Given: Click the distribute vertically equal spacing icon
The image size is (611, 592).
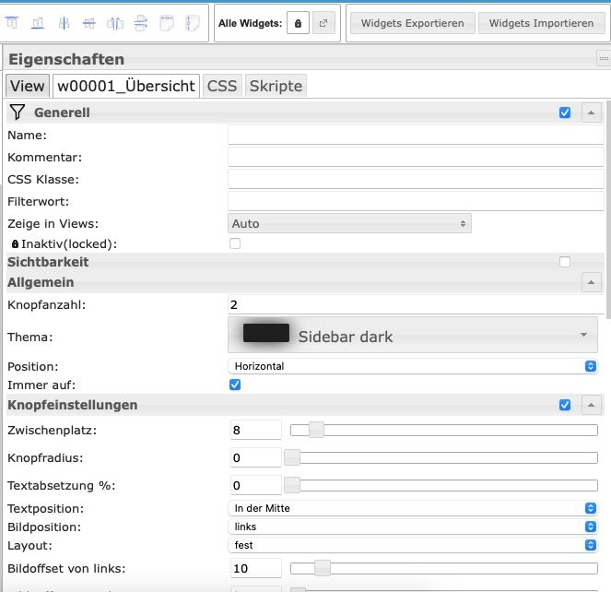Looking at the screenshot, I should point(141,23).
